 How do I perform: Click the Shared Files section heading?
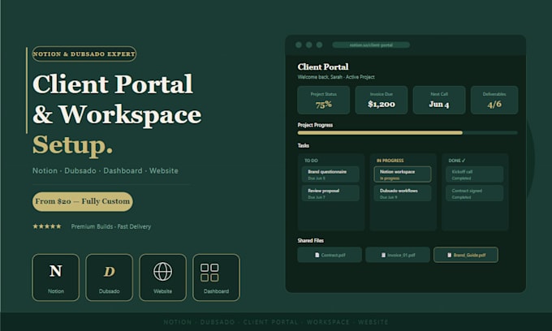pos(310,241)
